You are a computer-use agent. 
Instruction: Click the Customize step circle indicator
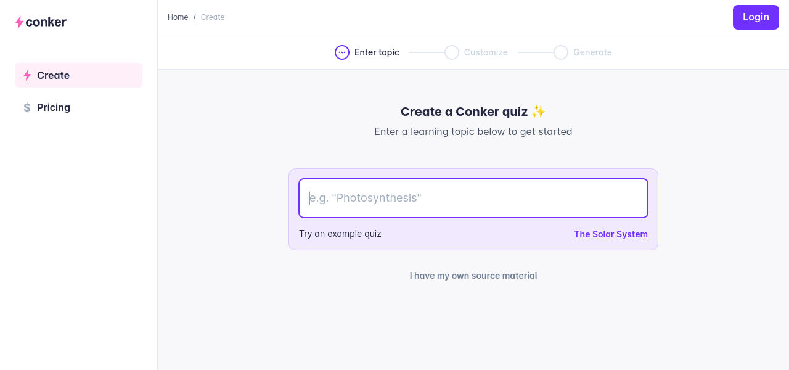click(452, 52)
